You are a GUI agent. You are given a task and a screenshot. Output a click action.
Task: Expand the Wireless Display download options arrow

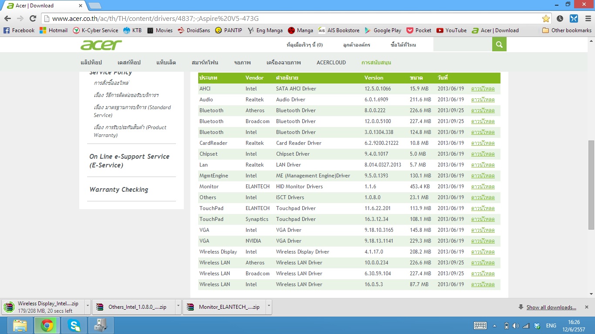pyautogui.click(x=88, y=307)
